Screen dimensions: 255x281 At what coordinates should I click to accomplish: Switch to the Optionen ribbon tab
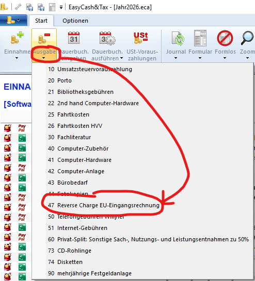click(x=75, y=21)
